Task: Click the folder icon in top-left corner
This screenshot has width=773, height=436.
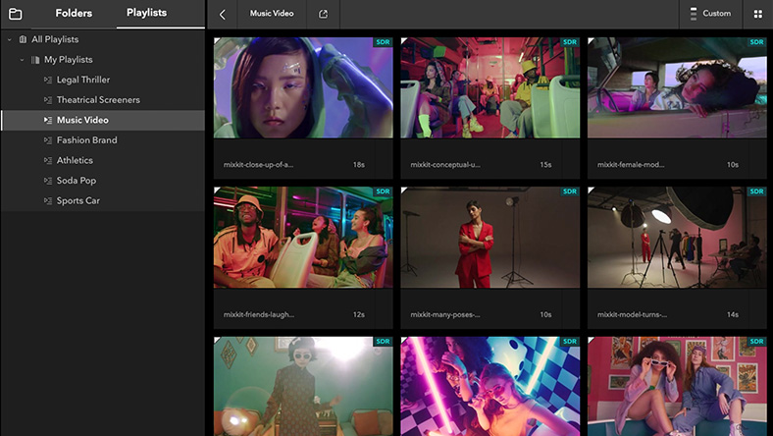Action: click(16, 14)
